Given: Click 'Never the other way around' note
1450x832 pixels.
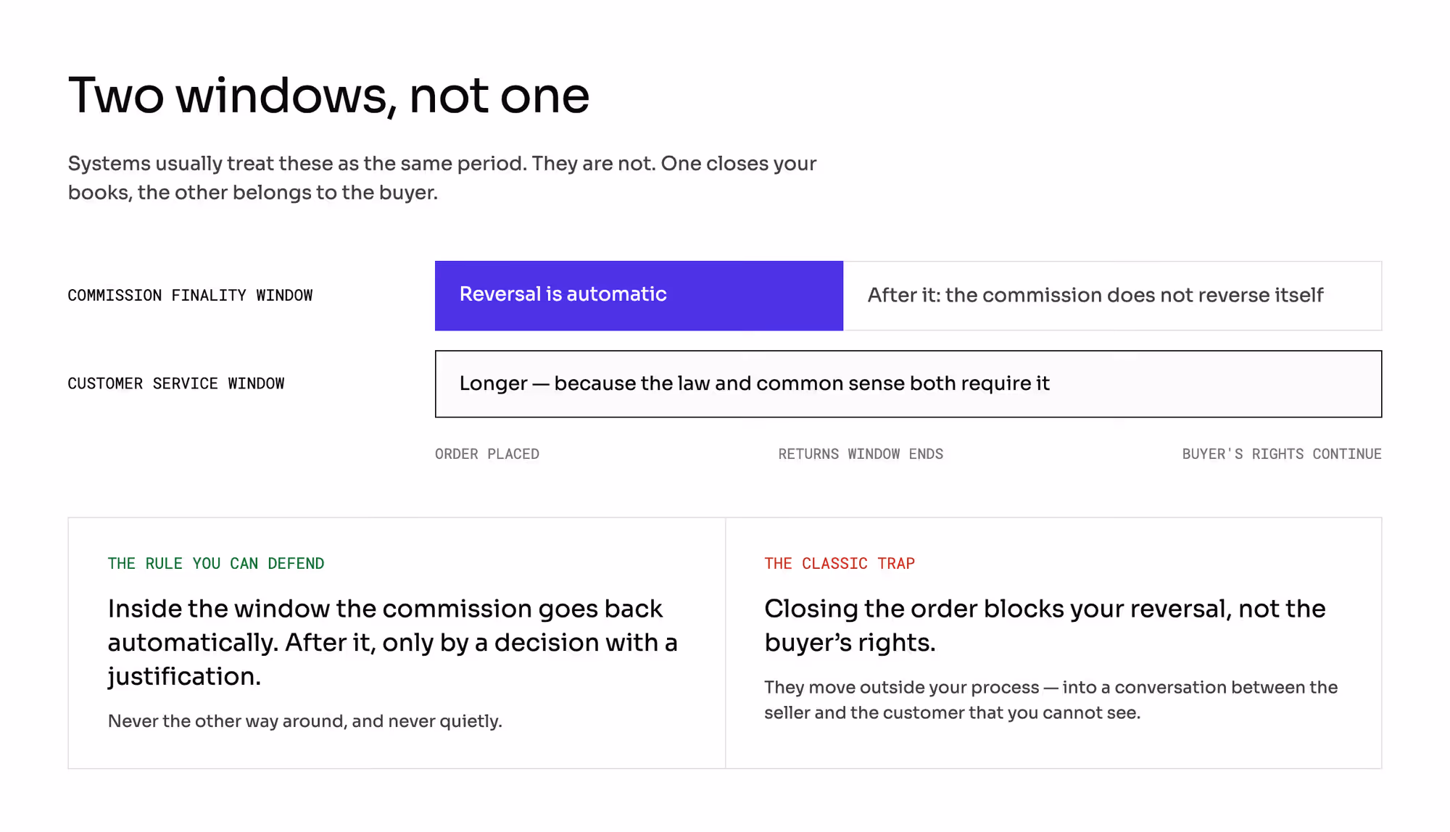Looking at the screenshot, I should pyautogui.click(x=305, y=721).
